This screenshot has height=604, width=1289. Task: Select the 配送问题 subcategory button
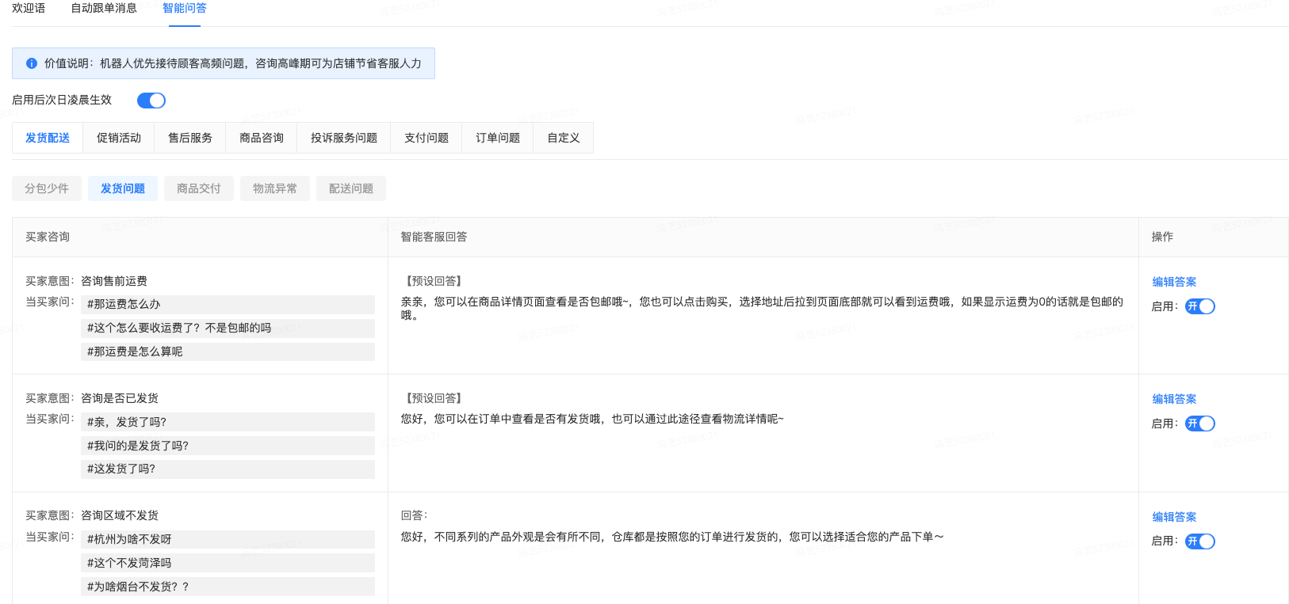351,188
